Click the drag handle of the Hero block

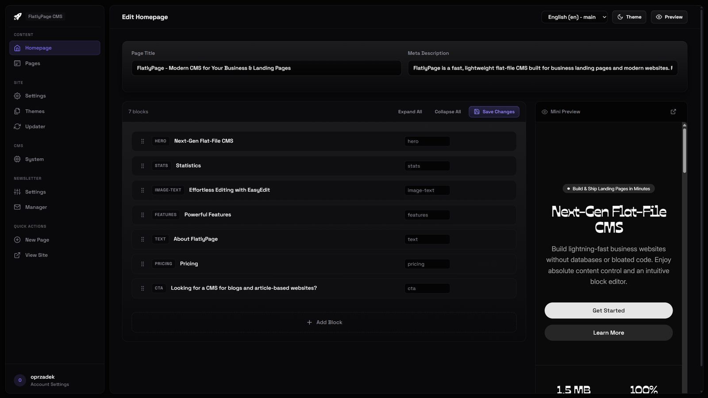click(x=142, y=141)
